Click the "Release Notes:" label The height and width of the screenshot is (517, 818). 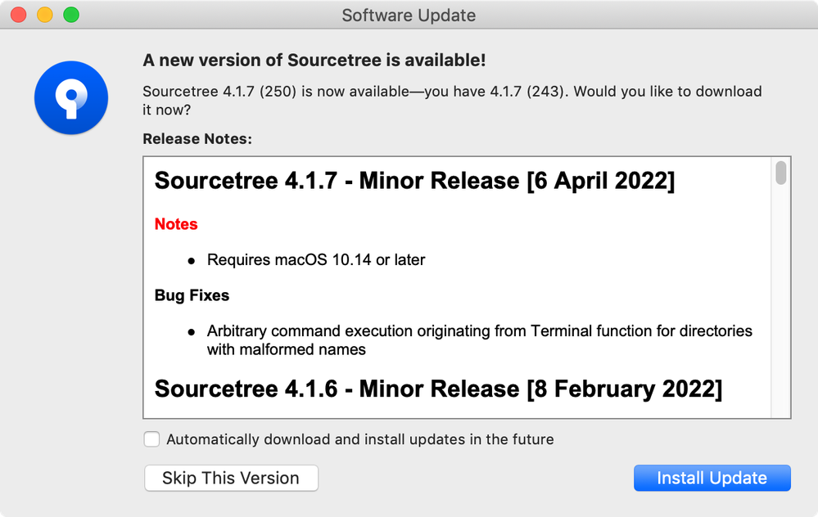click(x=197, y=139)
